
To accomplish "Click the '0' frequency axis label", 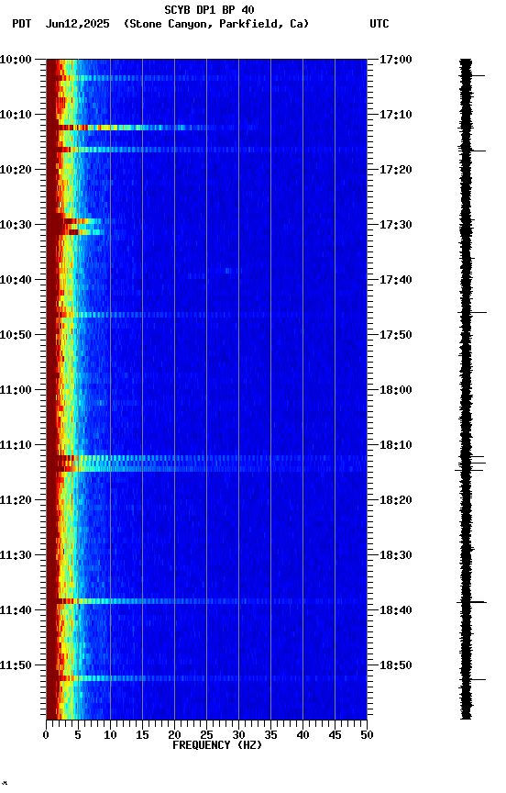I will 46,735.
